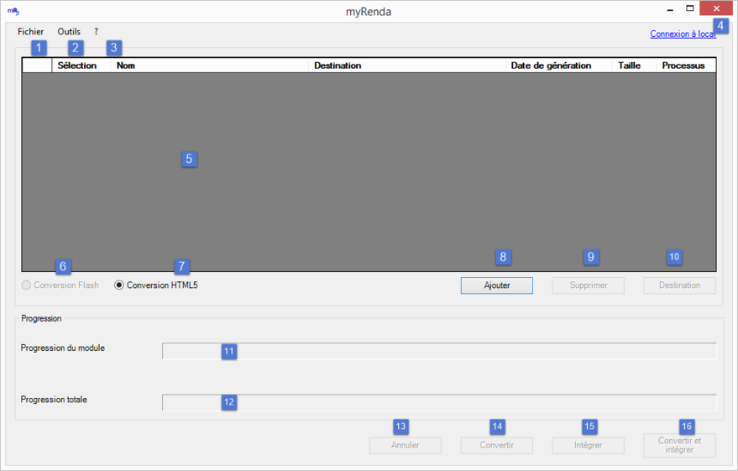738x471 pixels.
Task: Click the Progression totale progress bar
Action: [438, 403]
